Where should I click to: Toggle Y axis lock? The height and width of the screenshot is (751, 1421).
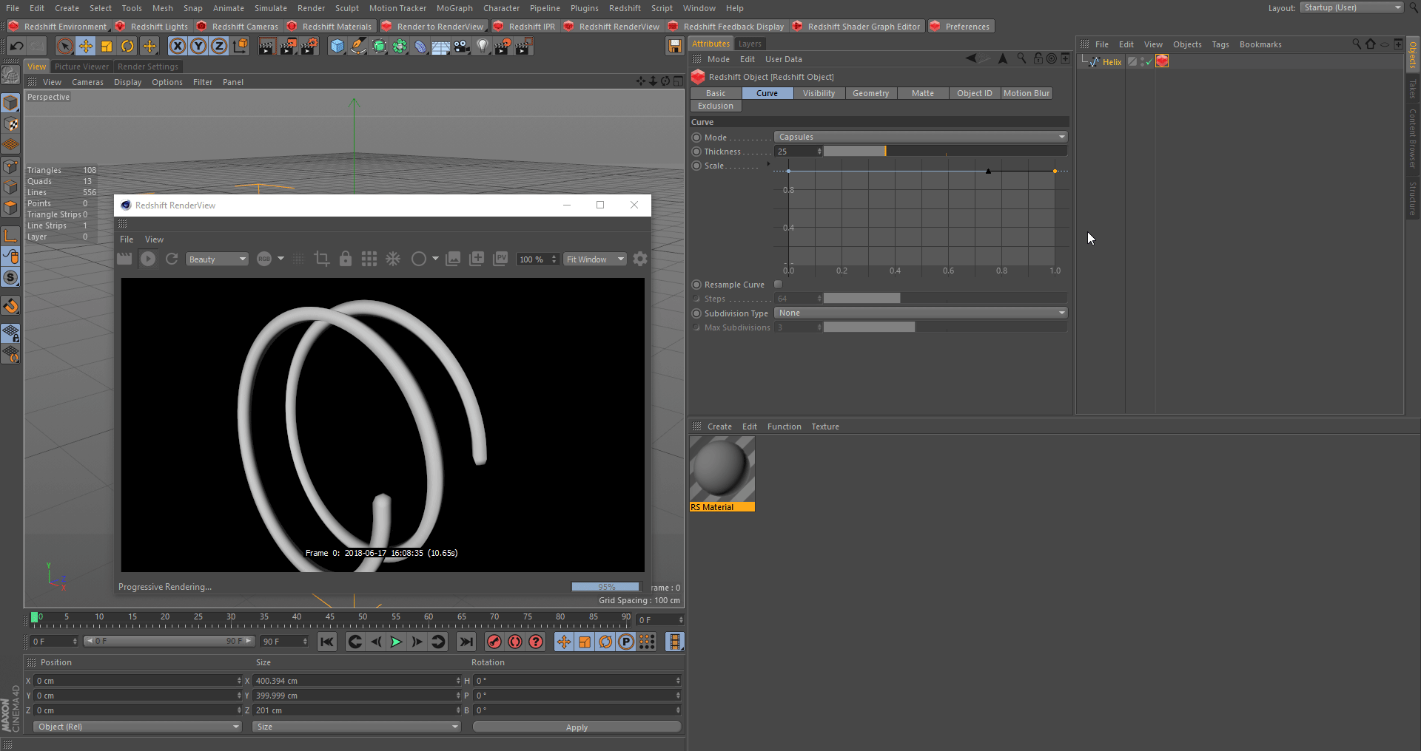(x=198, y=47)
